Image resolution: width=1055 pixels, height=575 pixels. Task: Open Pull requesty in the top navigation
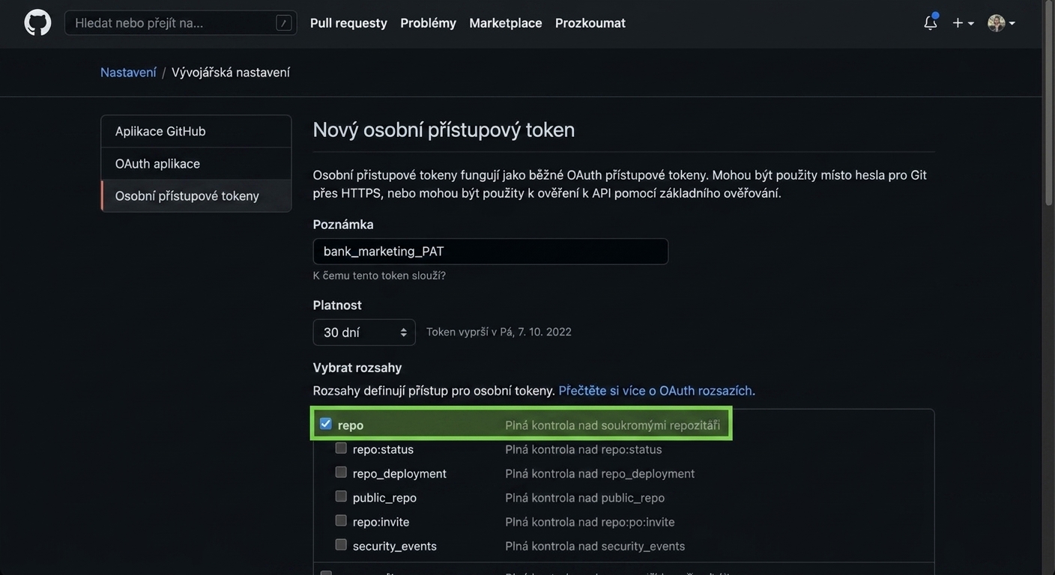[x=348, y=23]
